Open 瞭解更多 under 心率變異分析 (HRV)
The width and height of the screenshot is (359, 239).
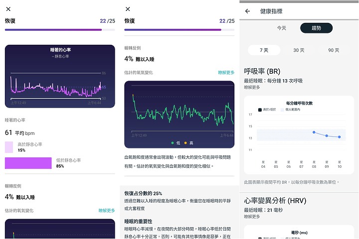[252, 217]
